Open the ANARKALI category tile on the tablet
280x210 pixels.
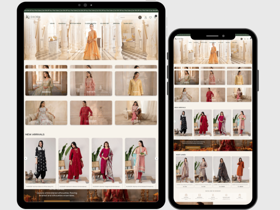[46, 84]
